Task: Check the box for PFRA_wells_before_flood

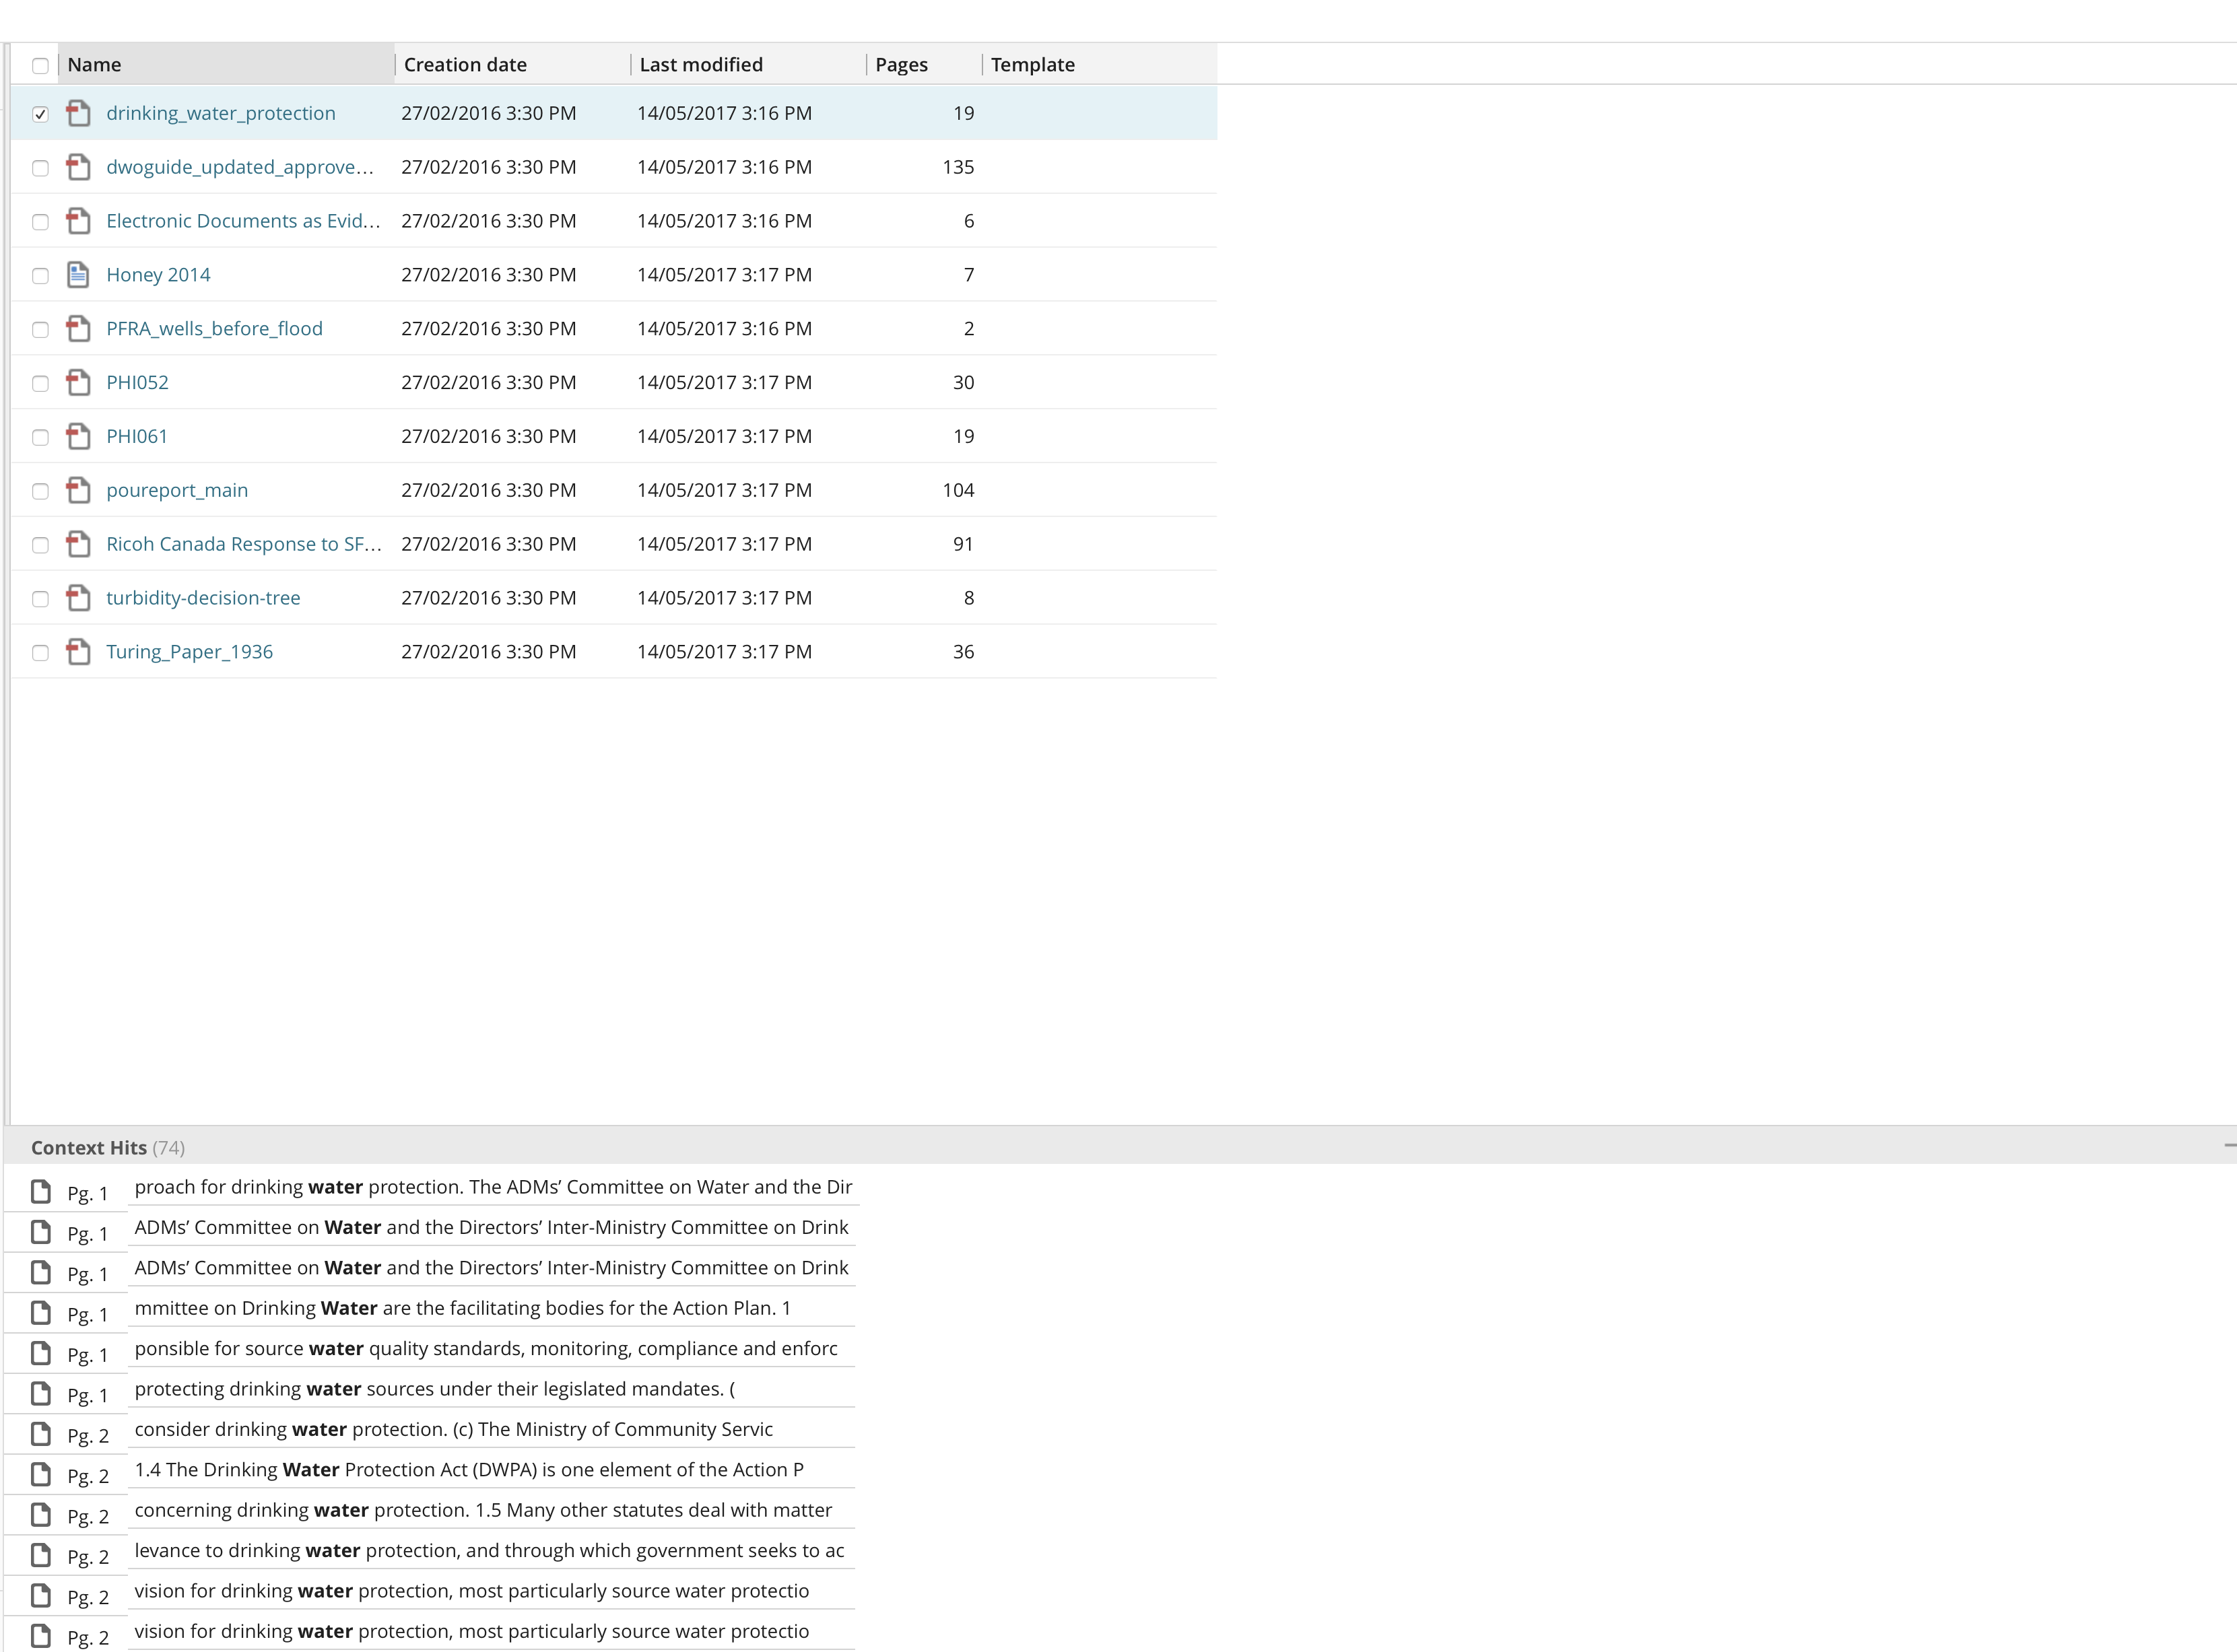Action: tap(40, 330)
